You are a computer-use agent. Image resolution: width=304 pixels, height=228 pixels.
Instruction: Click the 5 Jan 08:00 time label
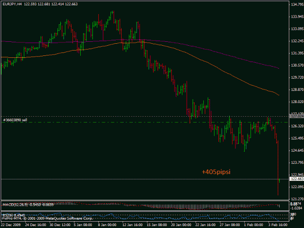pos(83,225)
